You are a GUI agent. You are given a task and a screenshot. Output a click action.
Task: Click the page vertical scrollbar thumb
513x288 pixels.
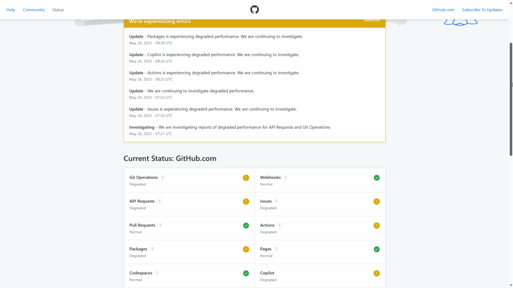(510, 99)
